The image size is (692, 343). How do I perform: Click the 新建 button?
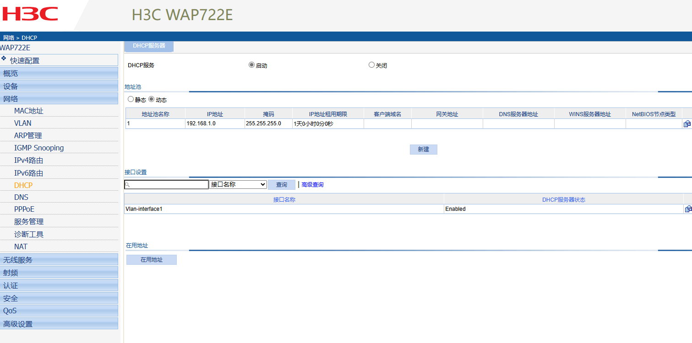tap(424, 150)
